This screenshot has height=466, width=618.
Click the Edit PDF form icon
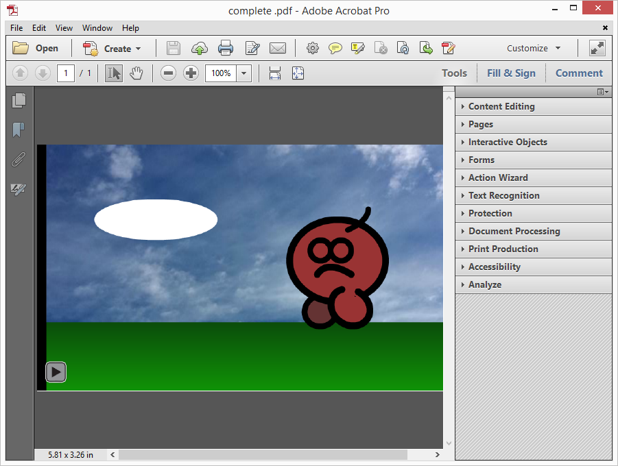coord(448,48)
